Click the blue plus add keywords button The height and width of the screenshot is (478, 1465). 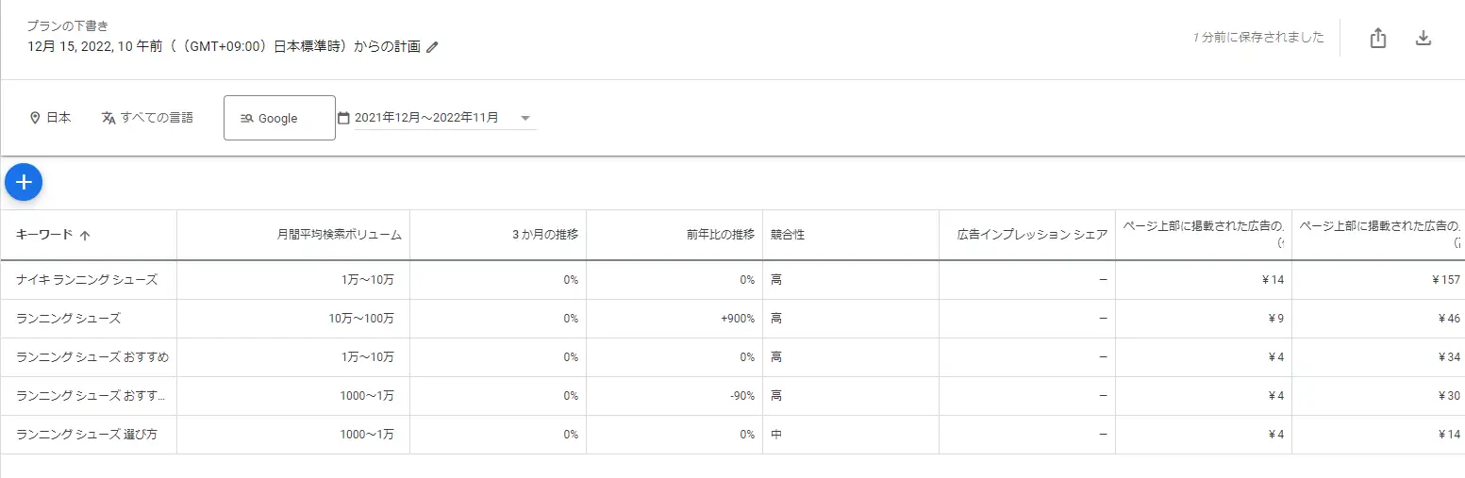pos(24,182)
